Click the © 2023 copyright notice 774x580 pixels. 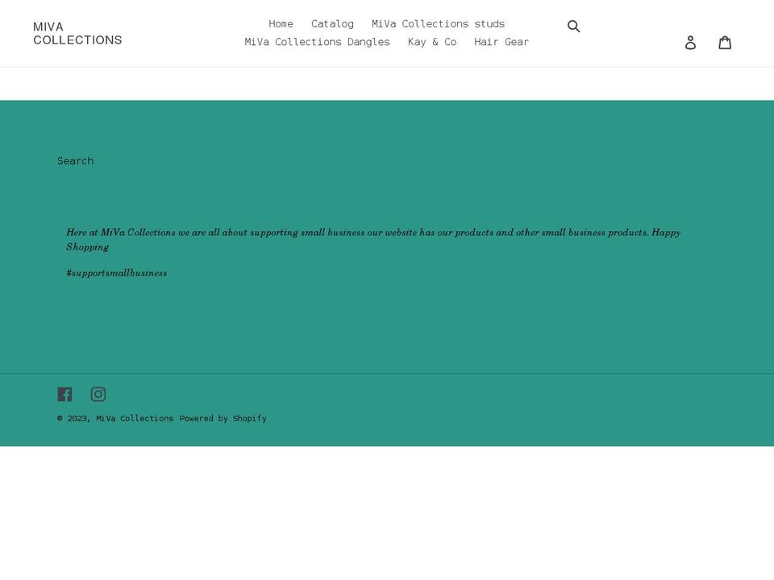(x=73, y=418)
